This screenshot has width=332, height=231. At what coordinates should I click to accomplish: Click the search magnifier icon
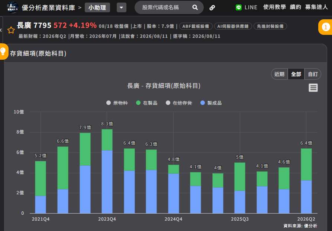195,8
